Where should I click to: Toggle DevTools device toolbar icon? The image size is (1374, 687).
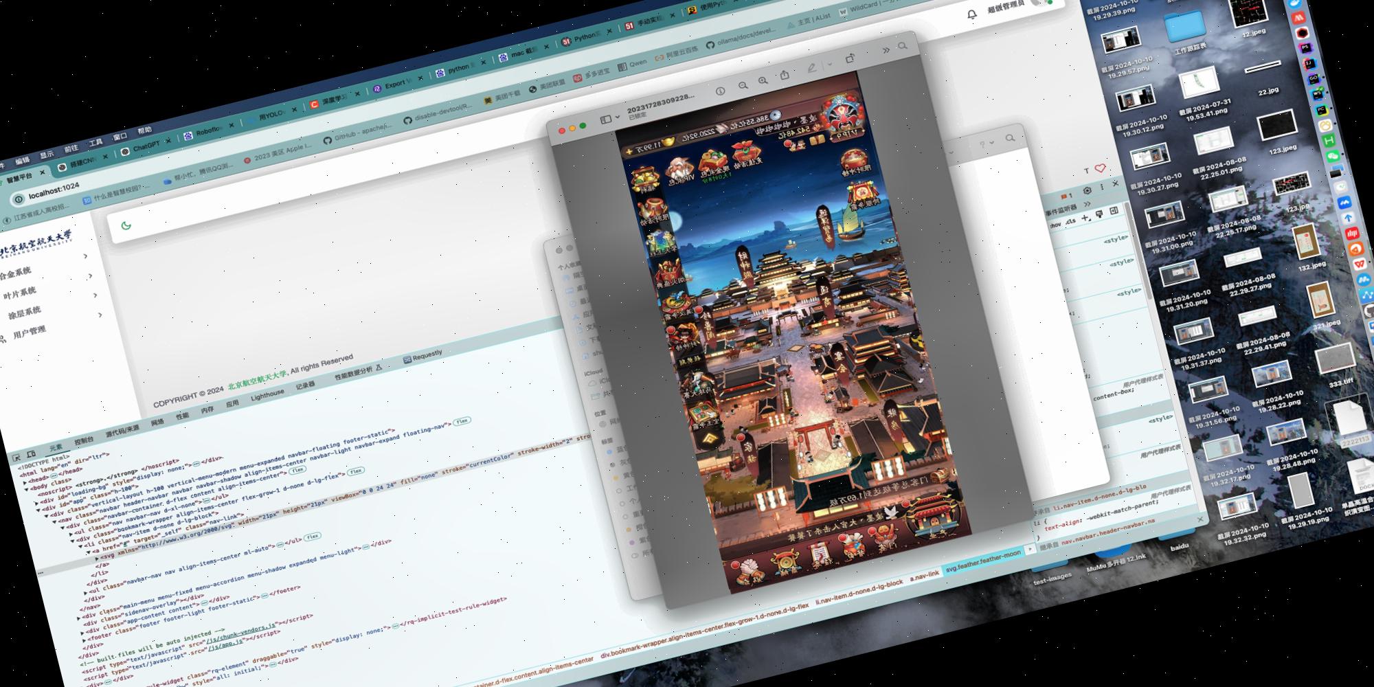[x=32, y=455]
